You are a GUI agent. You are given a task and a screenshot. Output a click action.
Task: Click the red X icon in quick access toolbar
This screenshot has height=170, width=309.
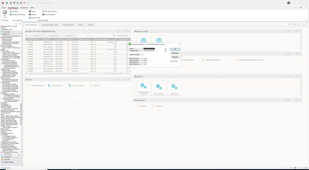pos(24,3)
